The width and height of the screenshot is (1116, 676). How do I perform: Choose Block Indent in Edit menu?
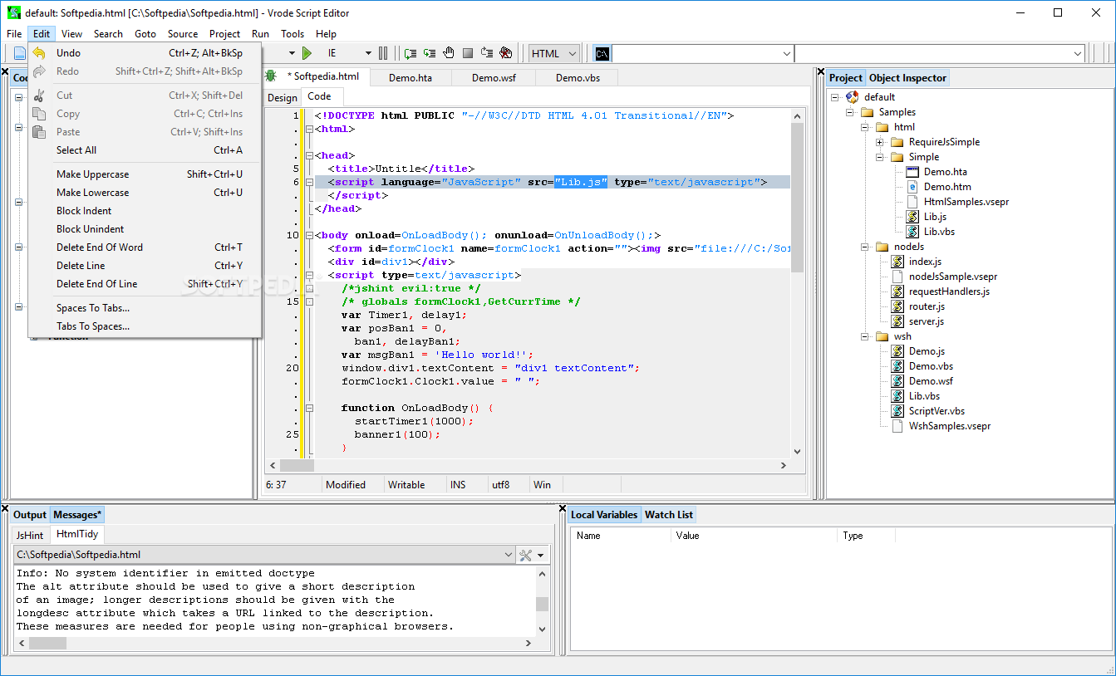(145, 211)
